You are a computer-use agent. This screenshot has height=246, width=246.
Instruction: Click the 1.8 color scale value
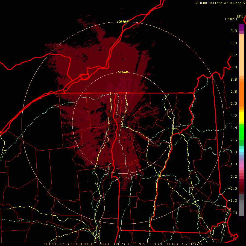[234, 152]
